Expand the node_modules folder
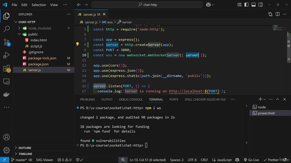 pyautogui.click(x=44, y=28)
